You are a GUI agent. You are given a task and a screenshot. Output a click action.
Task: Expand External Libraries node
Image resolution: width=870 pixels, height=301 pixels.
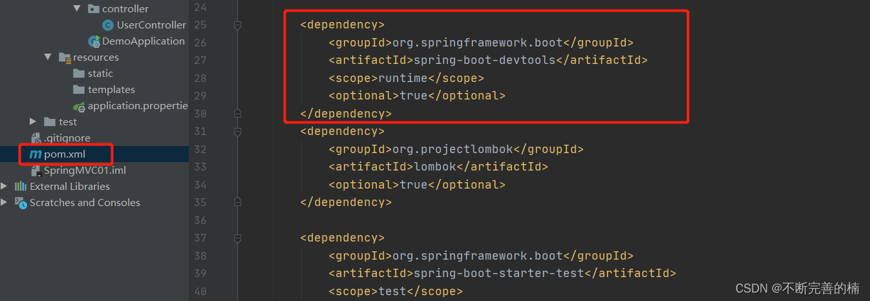(5, 186)
